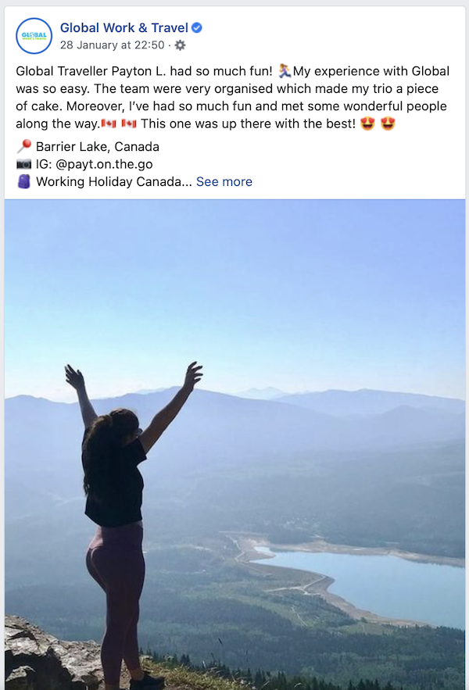Click the blue verified badge

pyautogui.click(x=197, y=28)
